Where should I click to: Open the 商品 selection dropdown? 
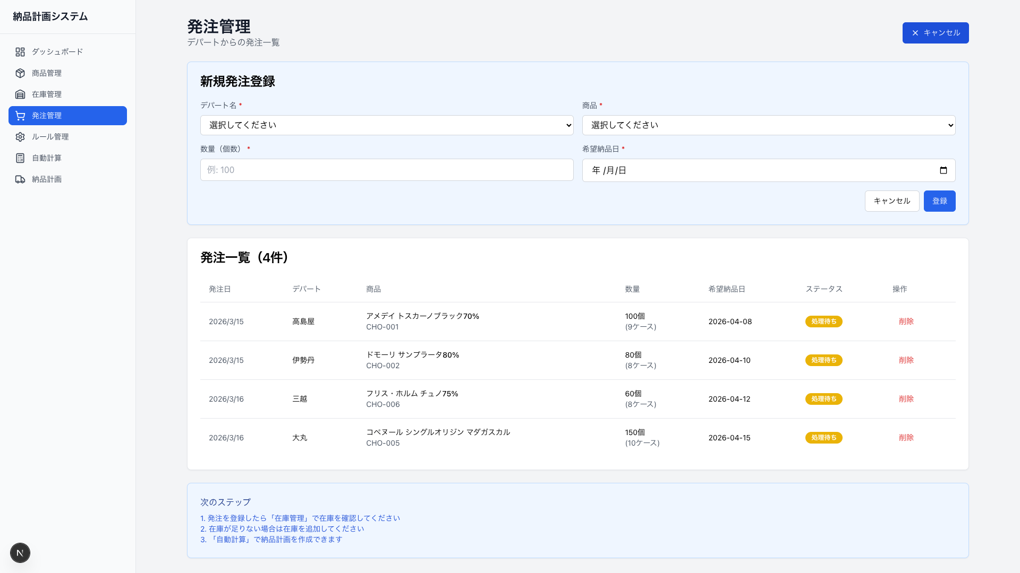[769, 125]
